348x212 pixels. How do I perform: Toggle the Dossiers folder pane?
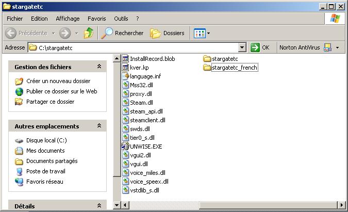167,33
